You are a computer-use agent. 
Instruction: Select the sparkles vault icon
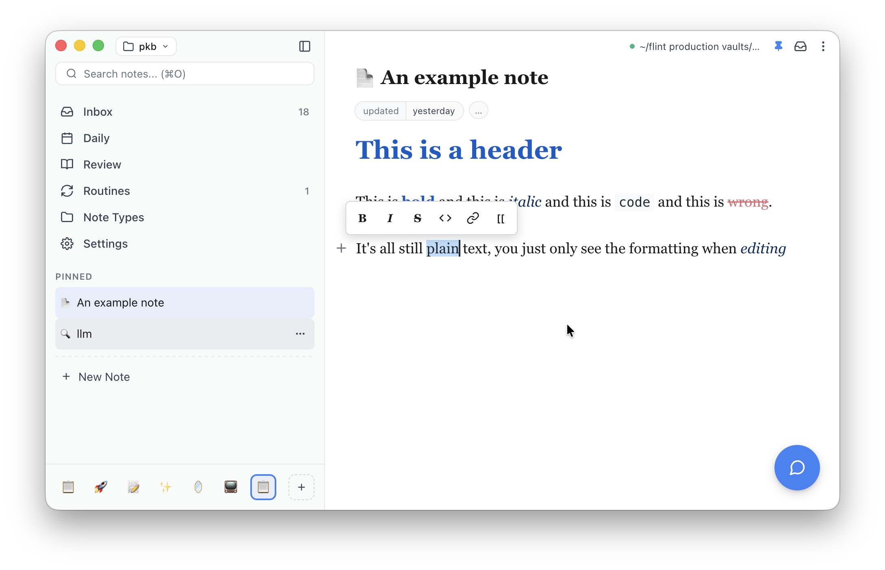pyautogui.click(x=165, y=487)
